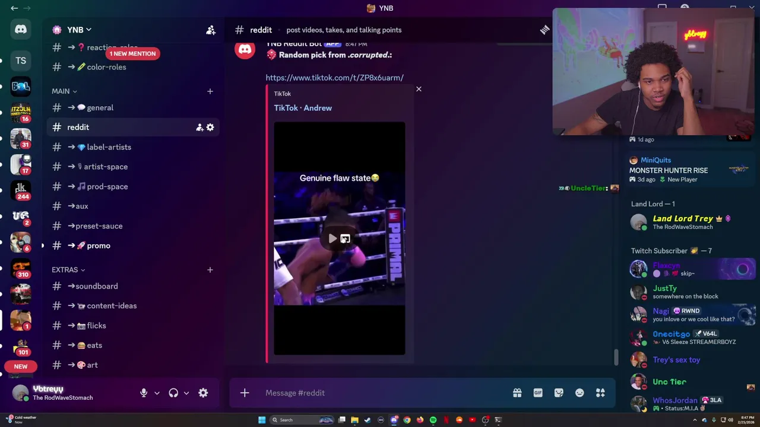Send a gift with gift icon
This screenshot has width=760, height=427.
[517, 393]
